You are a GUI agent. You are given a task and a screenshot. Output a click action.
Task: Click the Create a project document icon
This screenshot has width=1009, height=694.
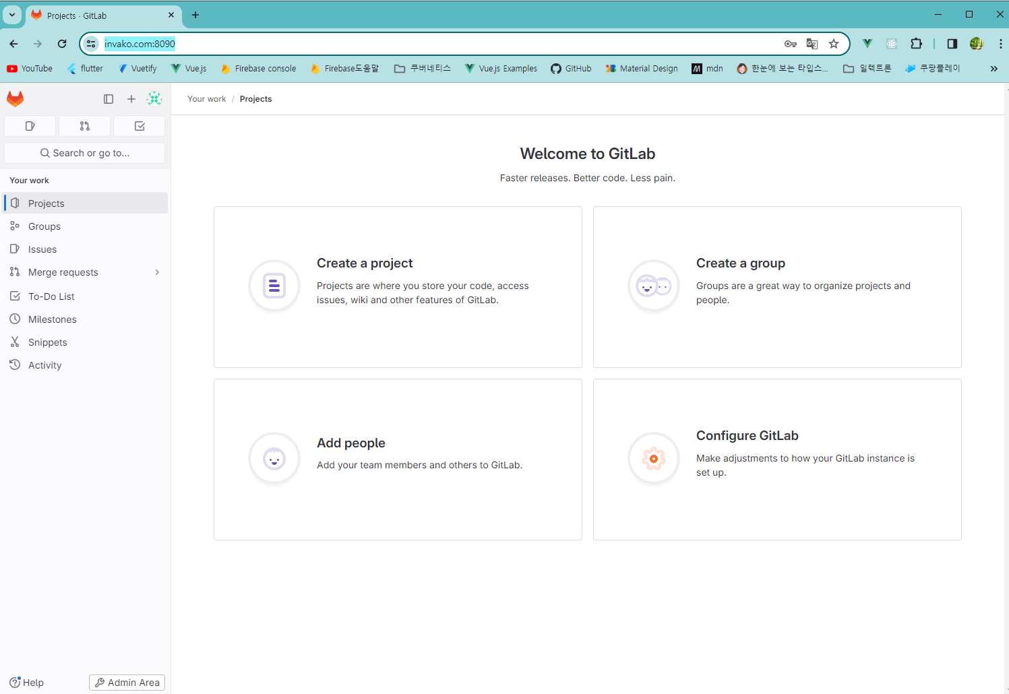tap(274, 286)
